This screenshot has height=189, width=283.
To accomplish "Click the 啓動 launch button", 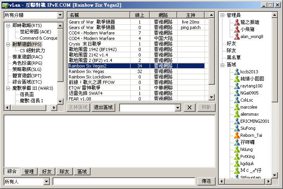I will [206, 107].
